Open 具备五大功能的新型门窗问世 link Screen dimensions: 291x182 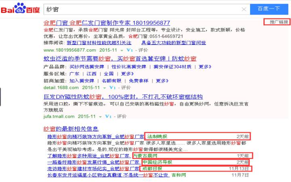pyautogui.click(x=173, y=43)
